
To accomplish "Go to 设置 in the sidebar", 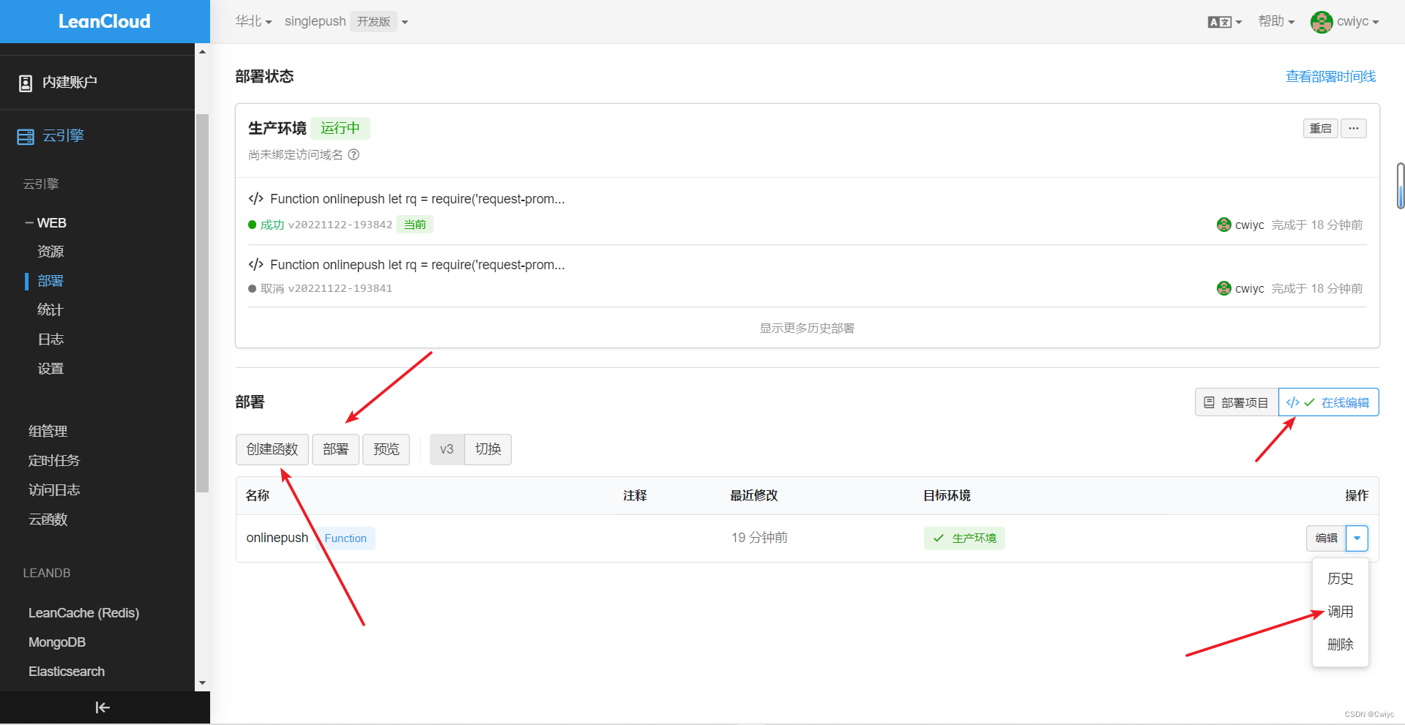I will [x=51, y=369].
